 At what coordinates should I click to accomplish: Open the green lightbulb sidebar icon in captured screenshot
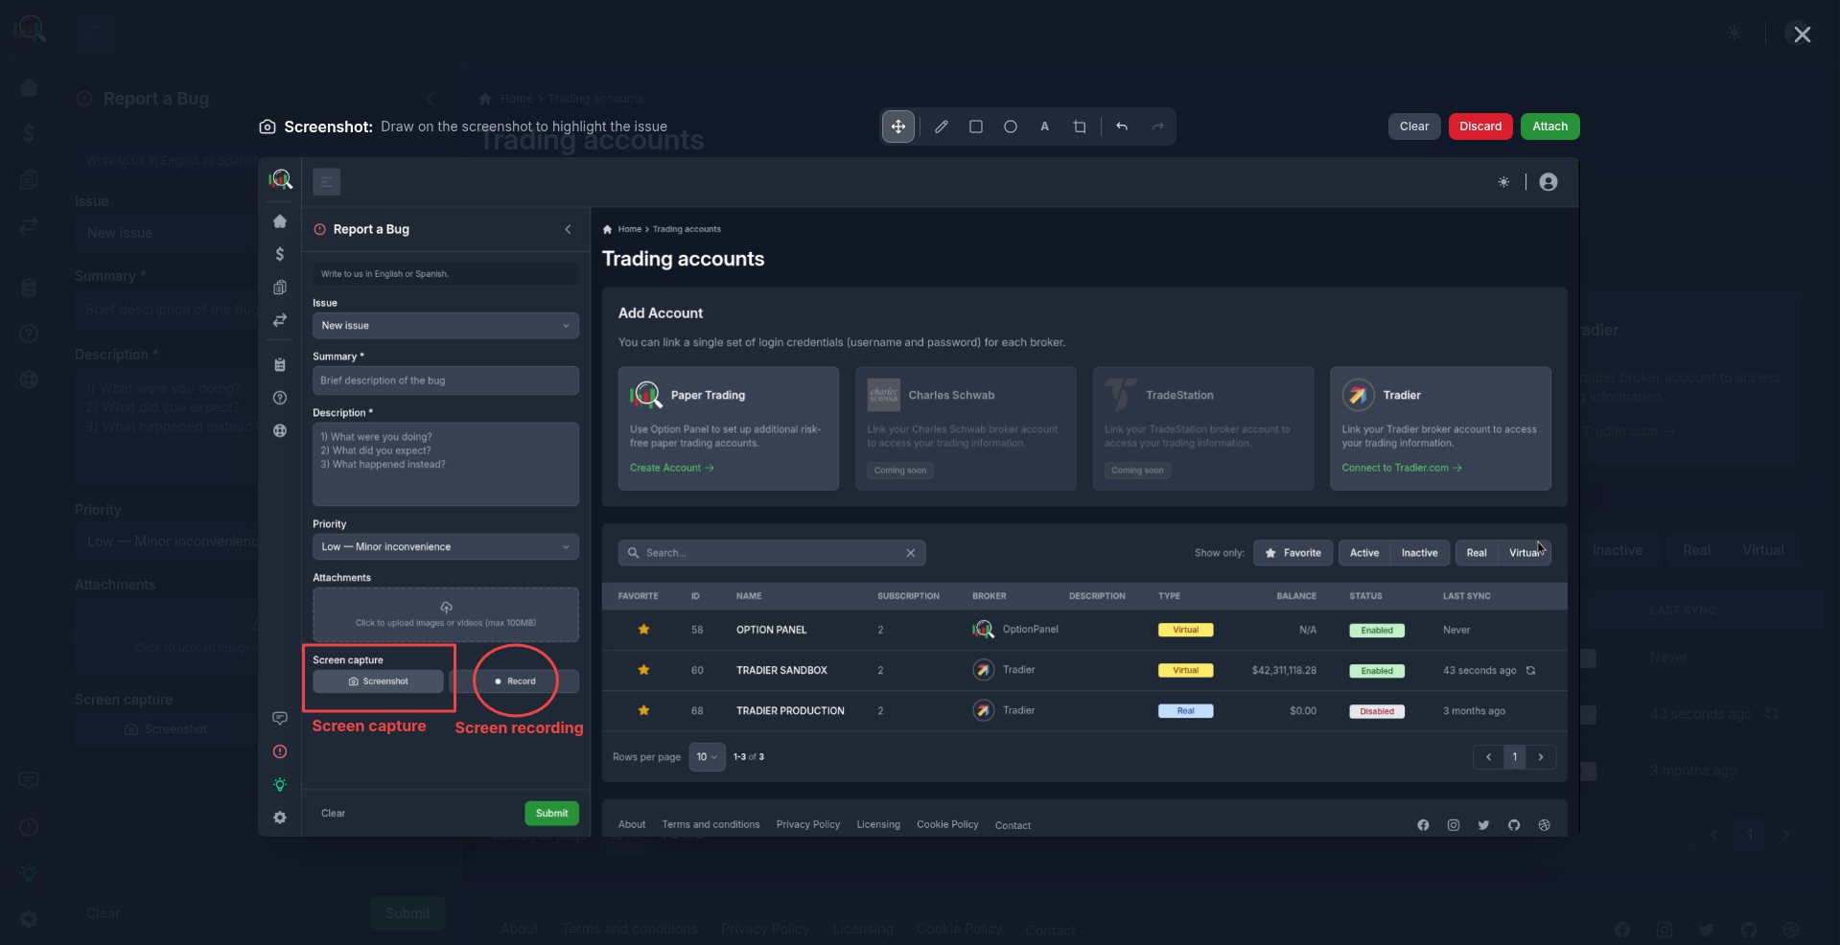[x=280, y=784]
